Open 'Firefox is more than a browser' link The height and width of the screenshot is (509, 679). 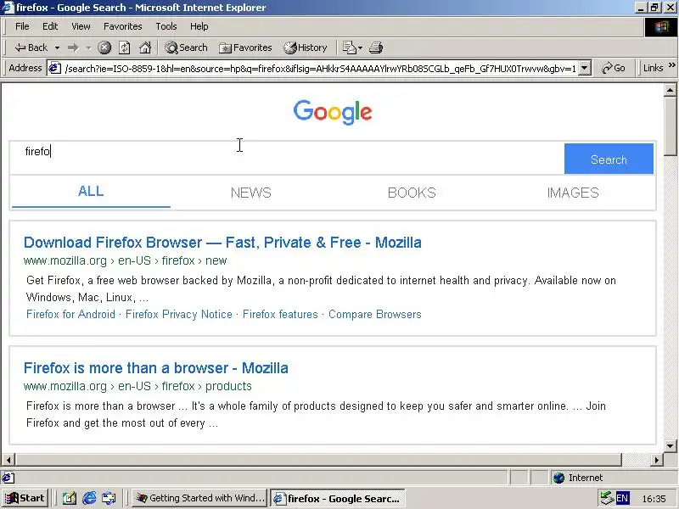156,368
